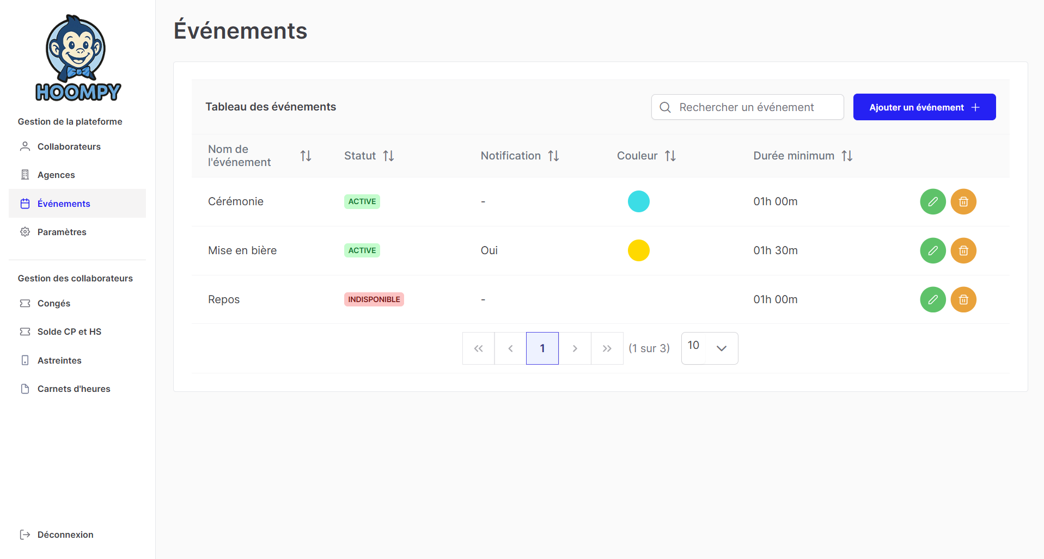Sort by Statut column arrows
This screenshot has height=559, width=1044.
[x=388, y=156]
